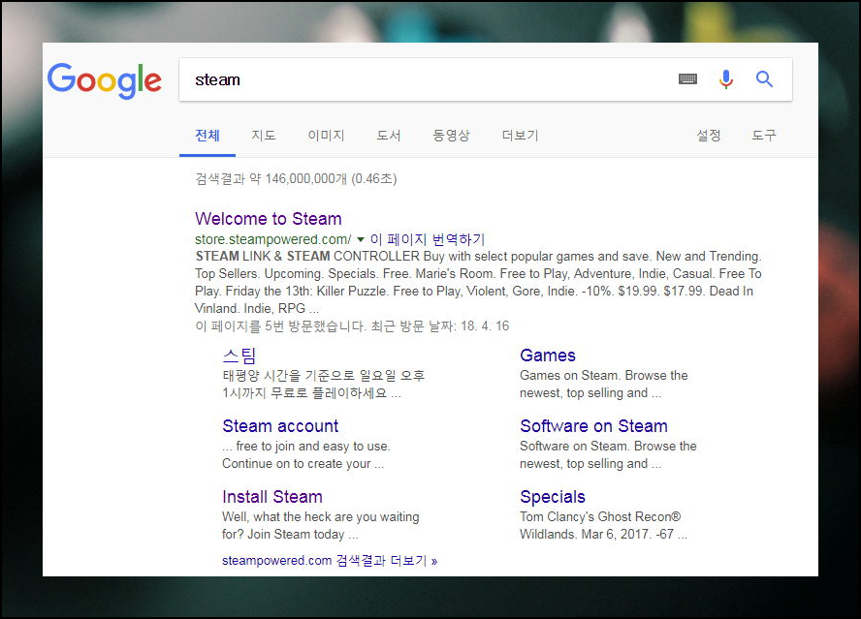Open the on-screen keyboard icon
The width and height of the screenshot is (861, 619).
point(687,79)
